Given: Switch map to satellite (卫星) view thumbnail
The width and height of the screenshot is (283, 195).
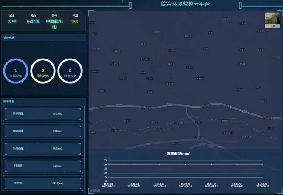Looking at the screenshot, I should (x=272, y=20).
